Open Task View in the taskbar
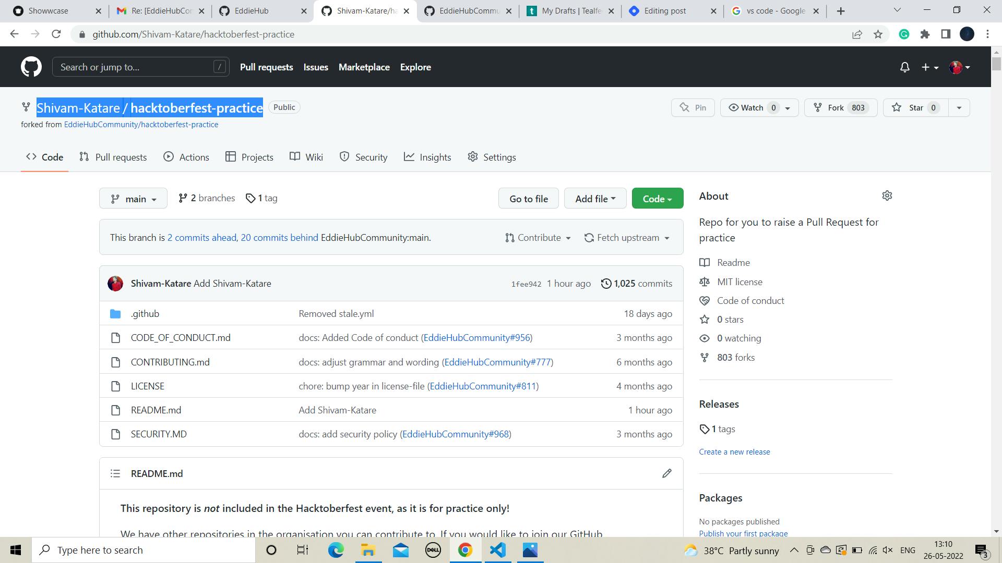Image resolution: width=1002 pixels, height=563 pixels. [303, 550]
